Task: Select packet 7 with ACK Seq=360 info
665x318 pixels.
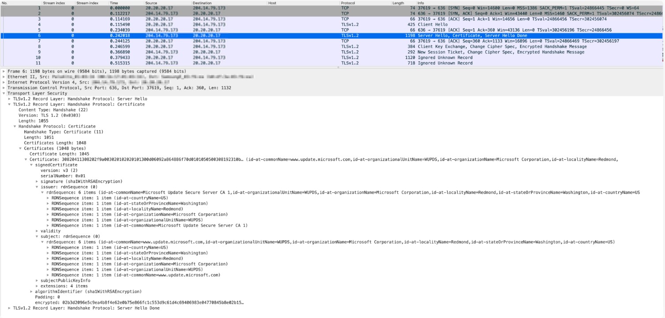Action: [x=332, y=41]
